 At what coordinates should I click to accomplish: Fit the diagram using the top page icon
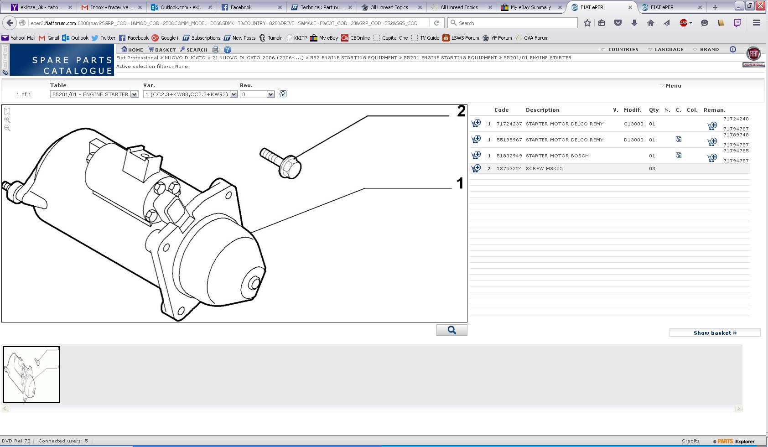tap(7, 111)
